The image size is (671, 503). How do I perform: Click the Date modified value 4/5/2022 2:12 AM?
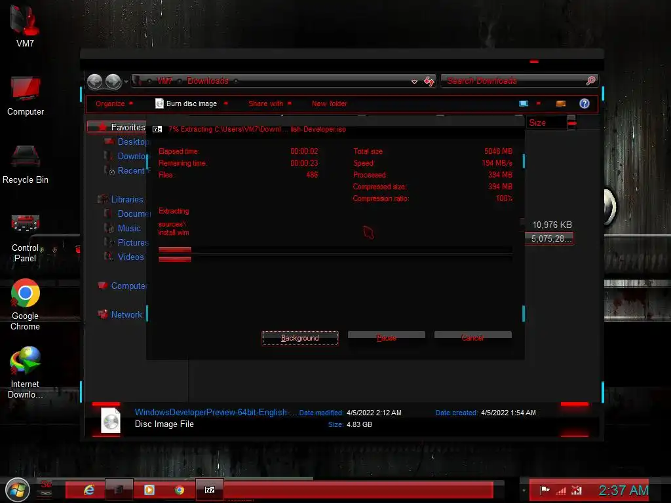(x=374, y=413)
